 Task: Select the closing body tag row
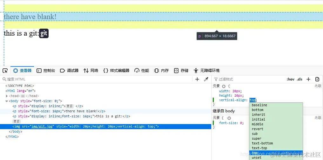click(x=105, y=132)
